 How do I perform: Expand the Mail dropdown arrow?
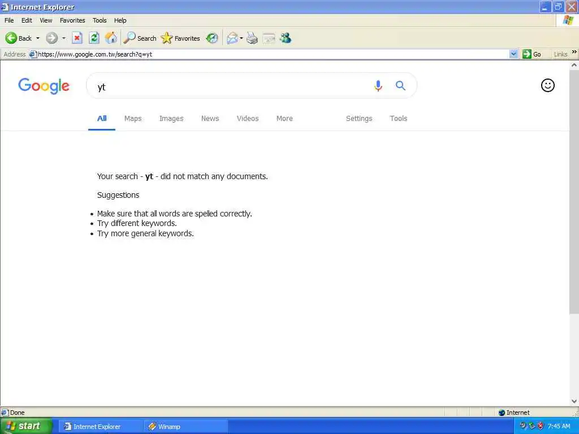click(241, 38)
